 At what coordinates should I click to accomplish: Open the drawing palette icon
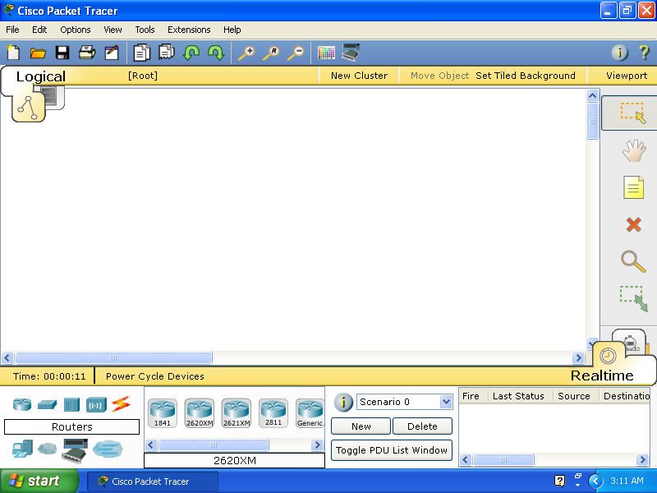(x=326, y=53)
